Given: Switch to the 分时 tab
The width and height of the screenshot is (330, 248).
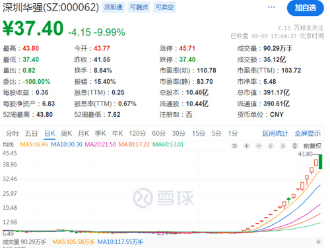Looking at the screenshot, I should click(13, 133).
